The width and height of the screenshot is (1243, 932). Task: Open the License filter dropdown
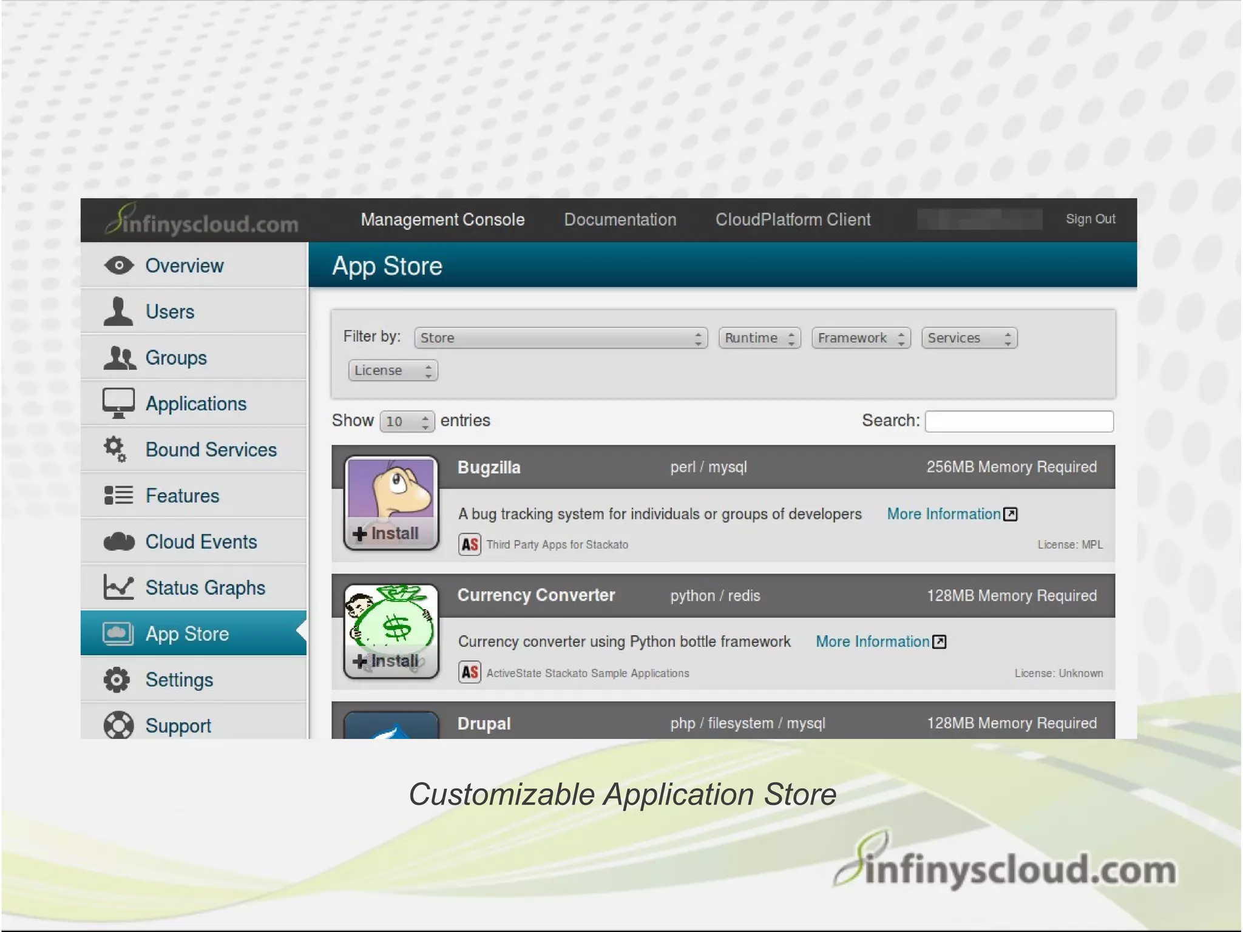pyautogui.click(x=393, y=371)
